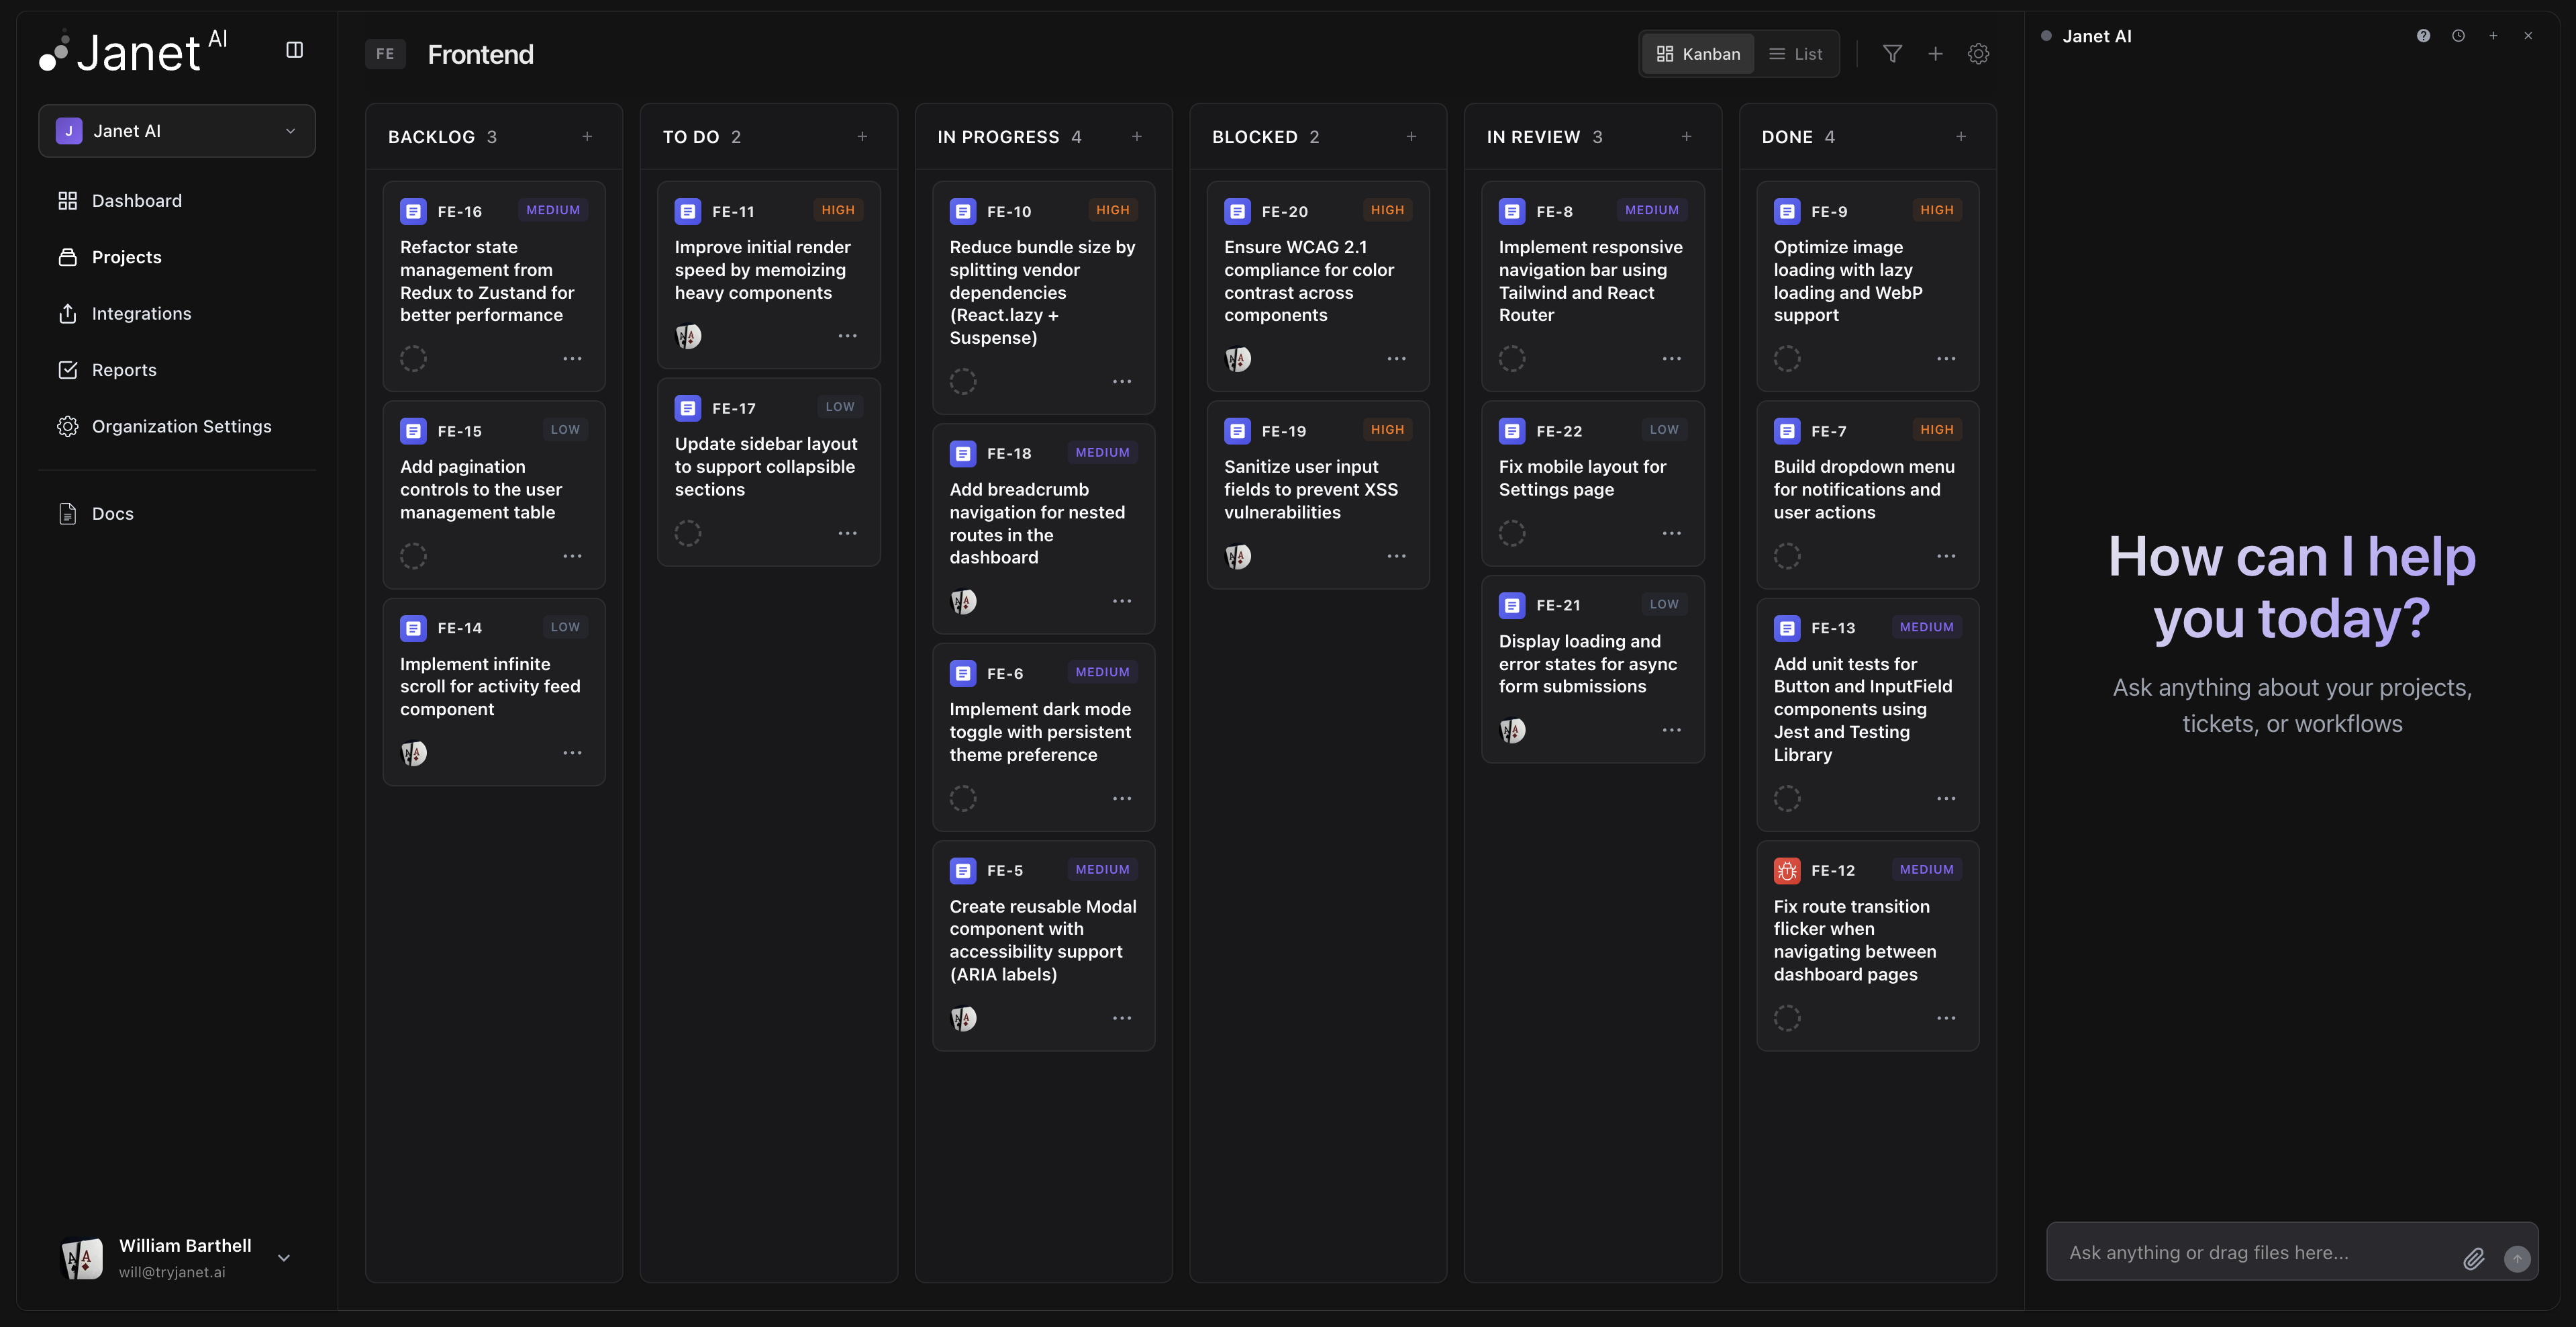
Task: Click the HIGH priority badge on FE-11
Action: [838, 210]
